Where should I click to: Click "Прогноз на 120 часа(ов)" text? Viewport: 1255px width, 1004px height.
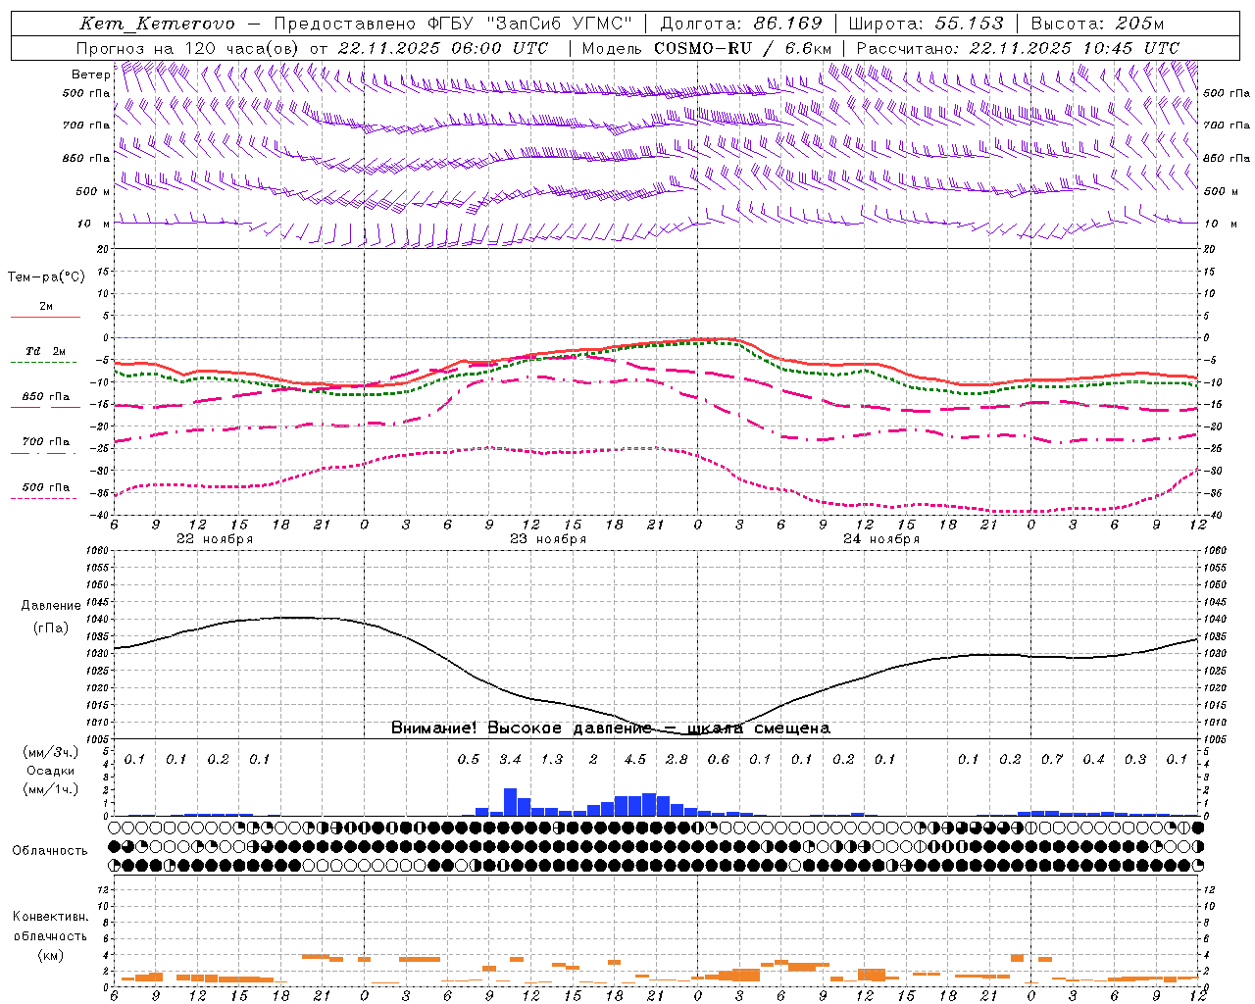[188, 48]
